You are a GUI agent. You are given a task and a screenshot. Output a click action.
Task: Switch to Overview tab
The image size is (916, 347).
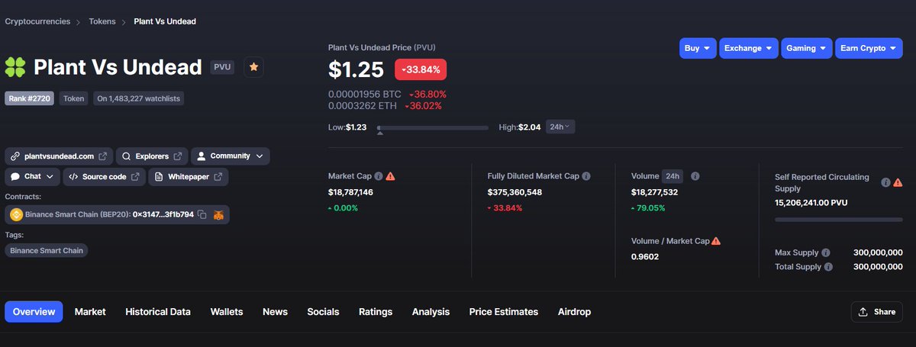(34, 312)
